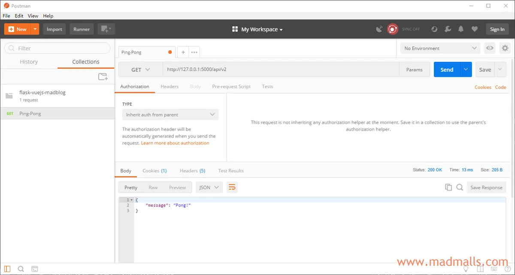This screenshot has width=515, height=275.
Task: Click the heart icon in header
Action: click(474, 29)
